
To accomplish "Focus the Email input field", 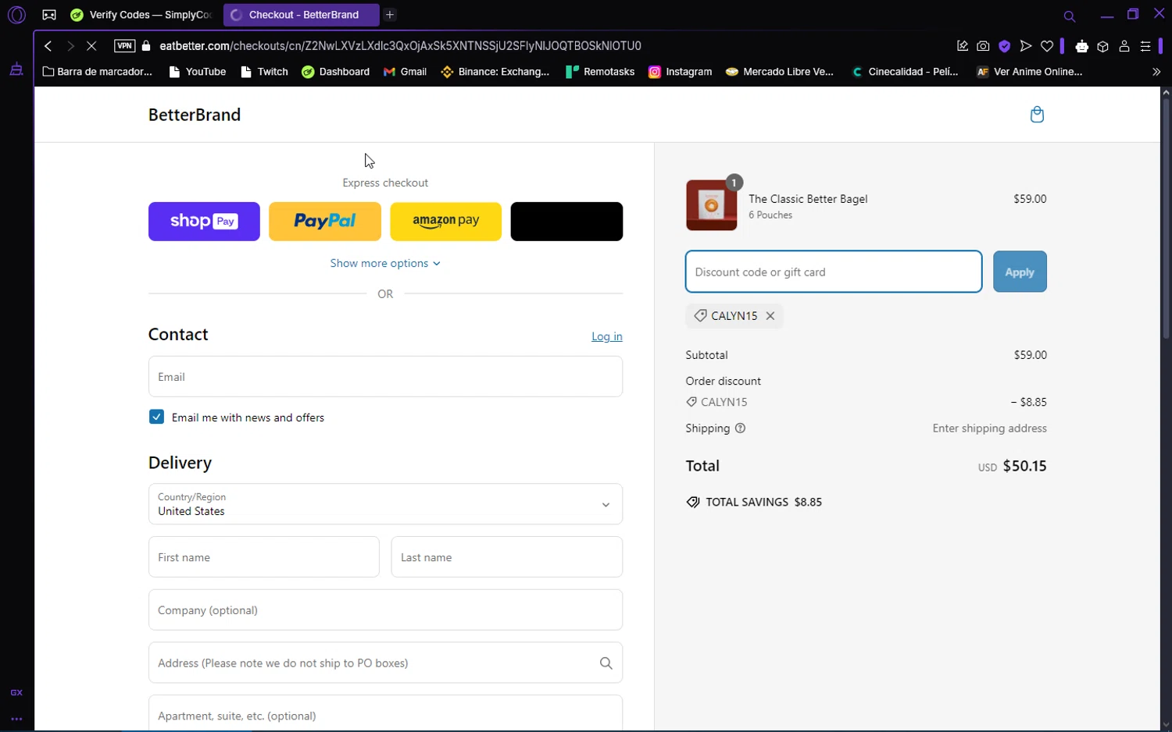I will (x=385, y=377).
